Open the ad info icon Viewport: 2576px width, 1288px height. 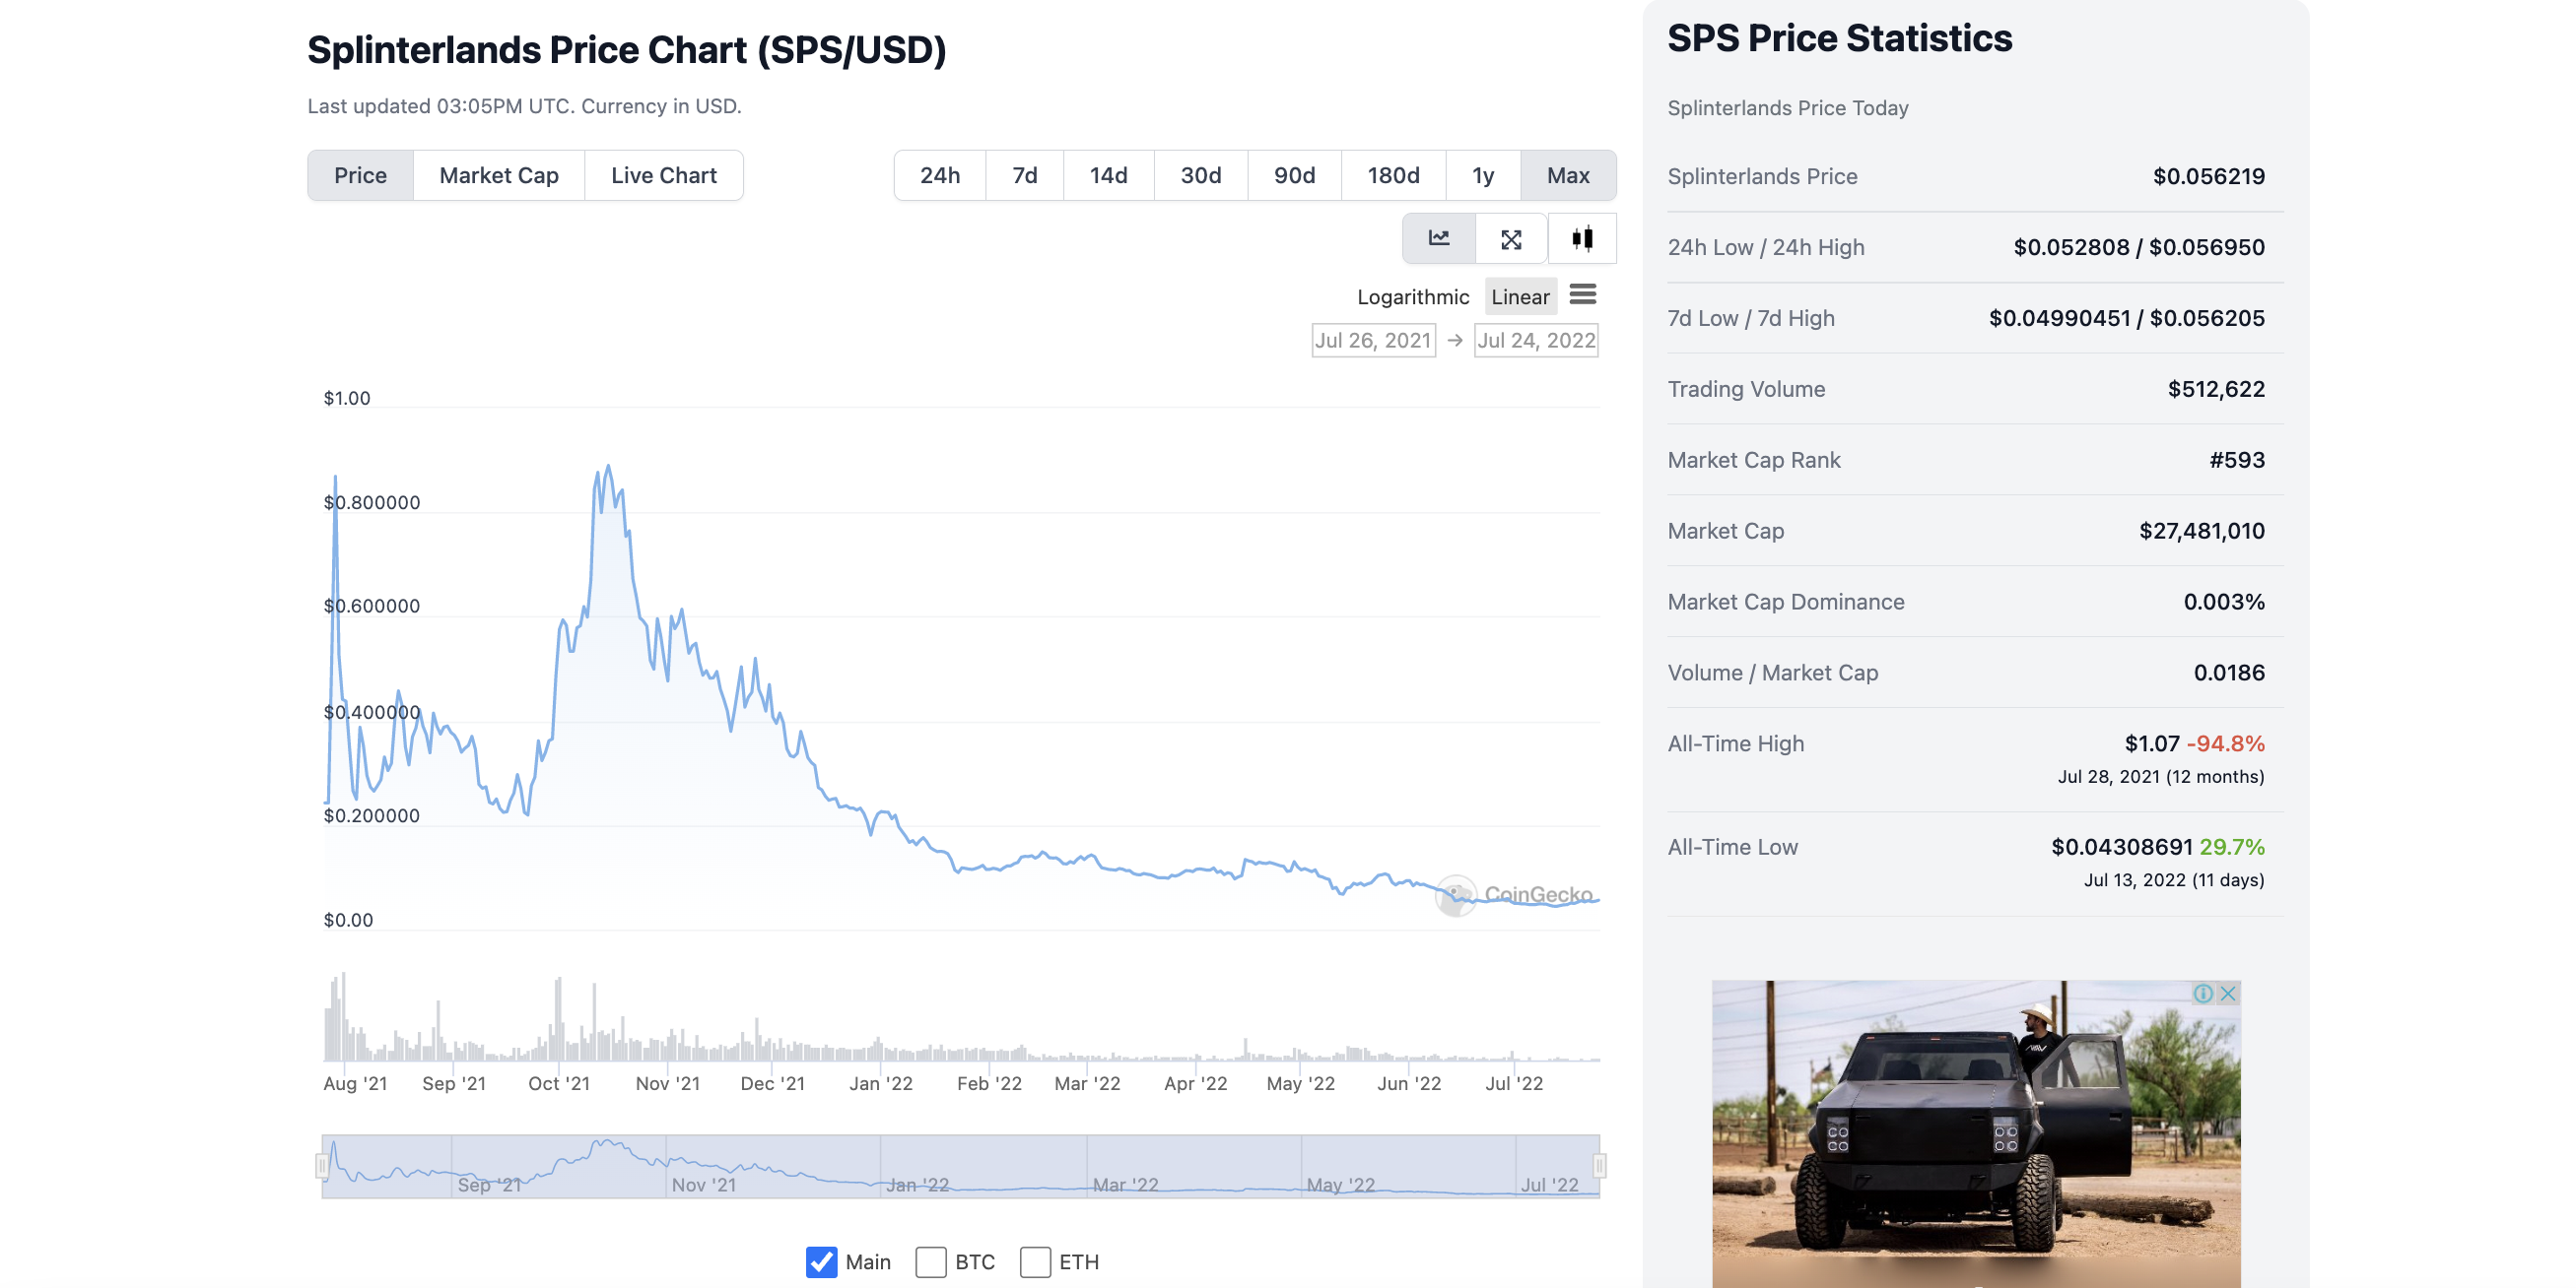point(2201,994)
